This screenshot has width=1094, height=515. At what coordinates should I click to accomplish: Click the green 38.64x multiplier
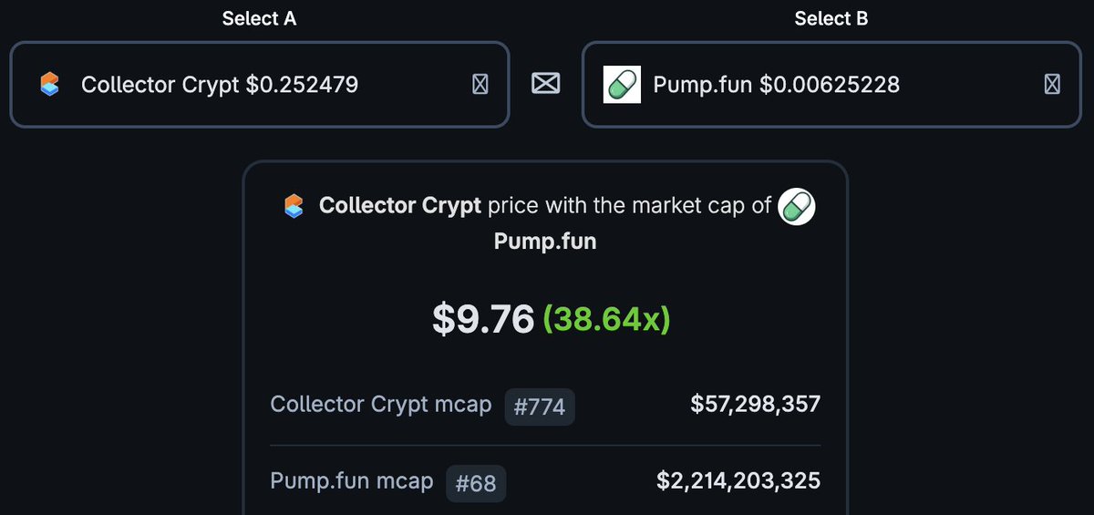pyautogui.click(x=606, y=319)
